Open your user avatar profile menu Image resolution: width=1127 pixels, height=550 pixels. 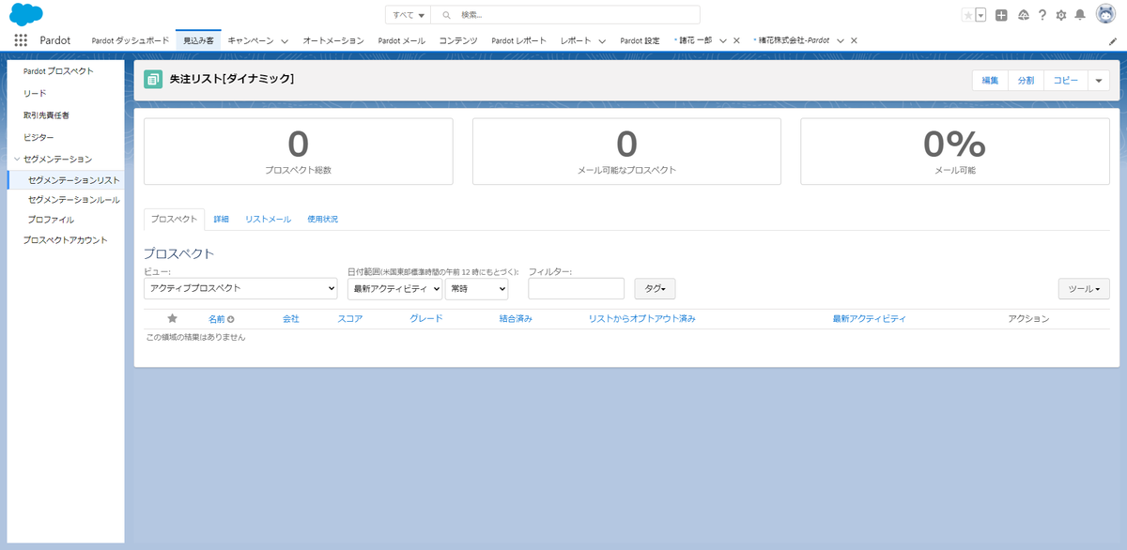[x=1107, y=13]
